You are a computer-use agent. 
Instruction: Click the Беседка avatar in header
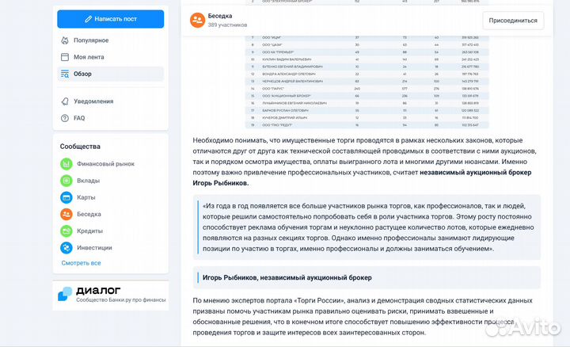coord(197,21)
